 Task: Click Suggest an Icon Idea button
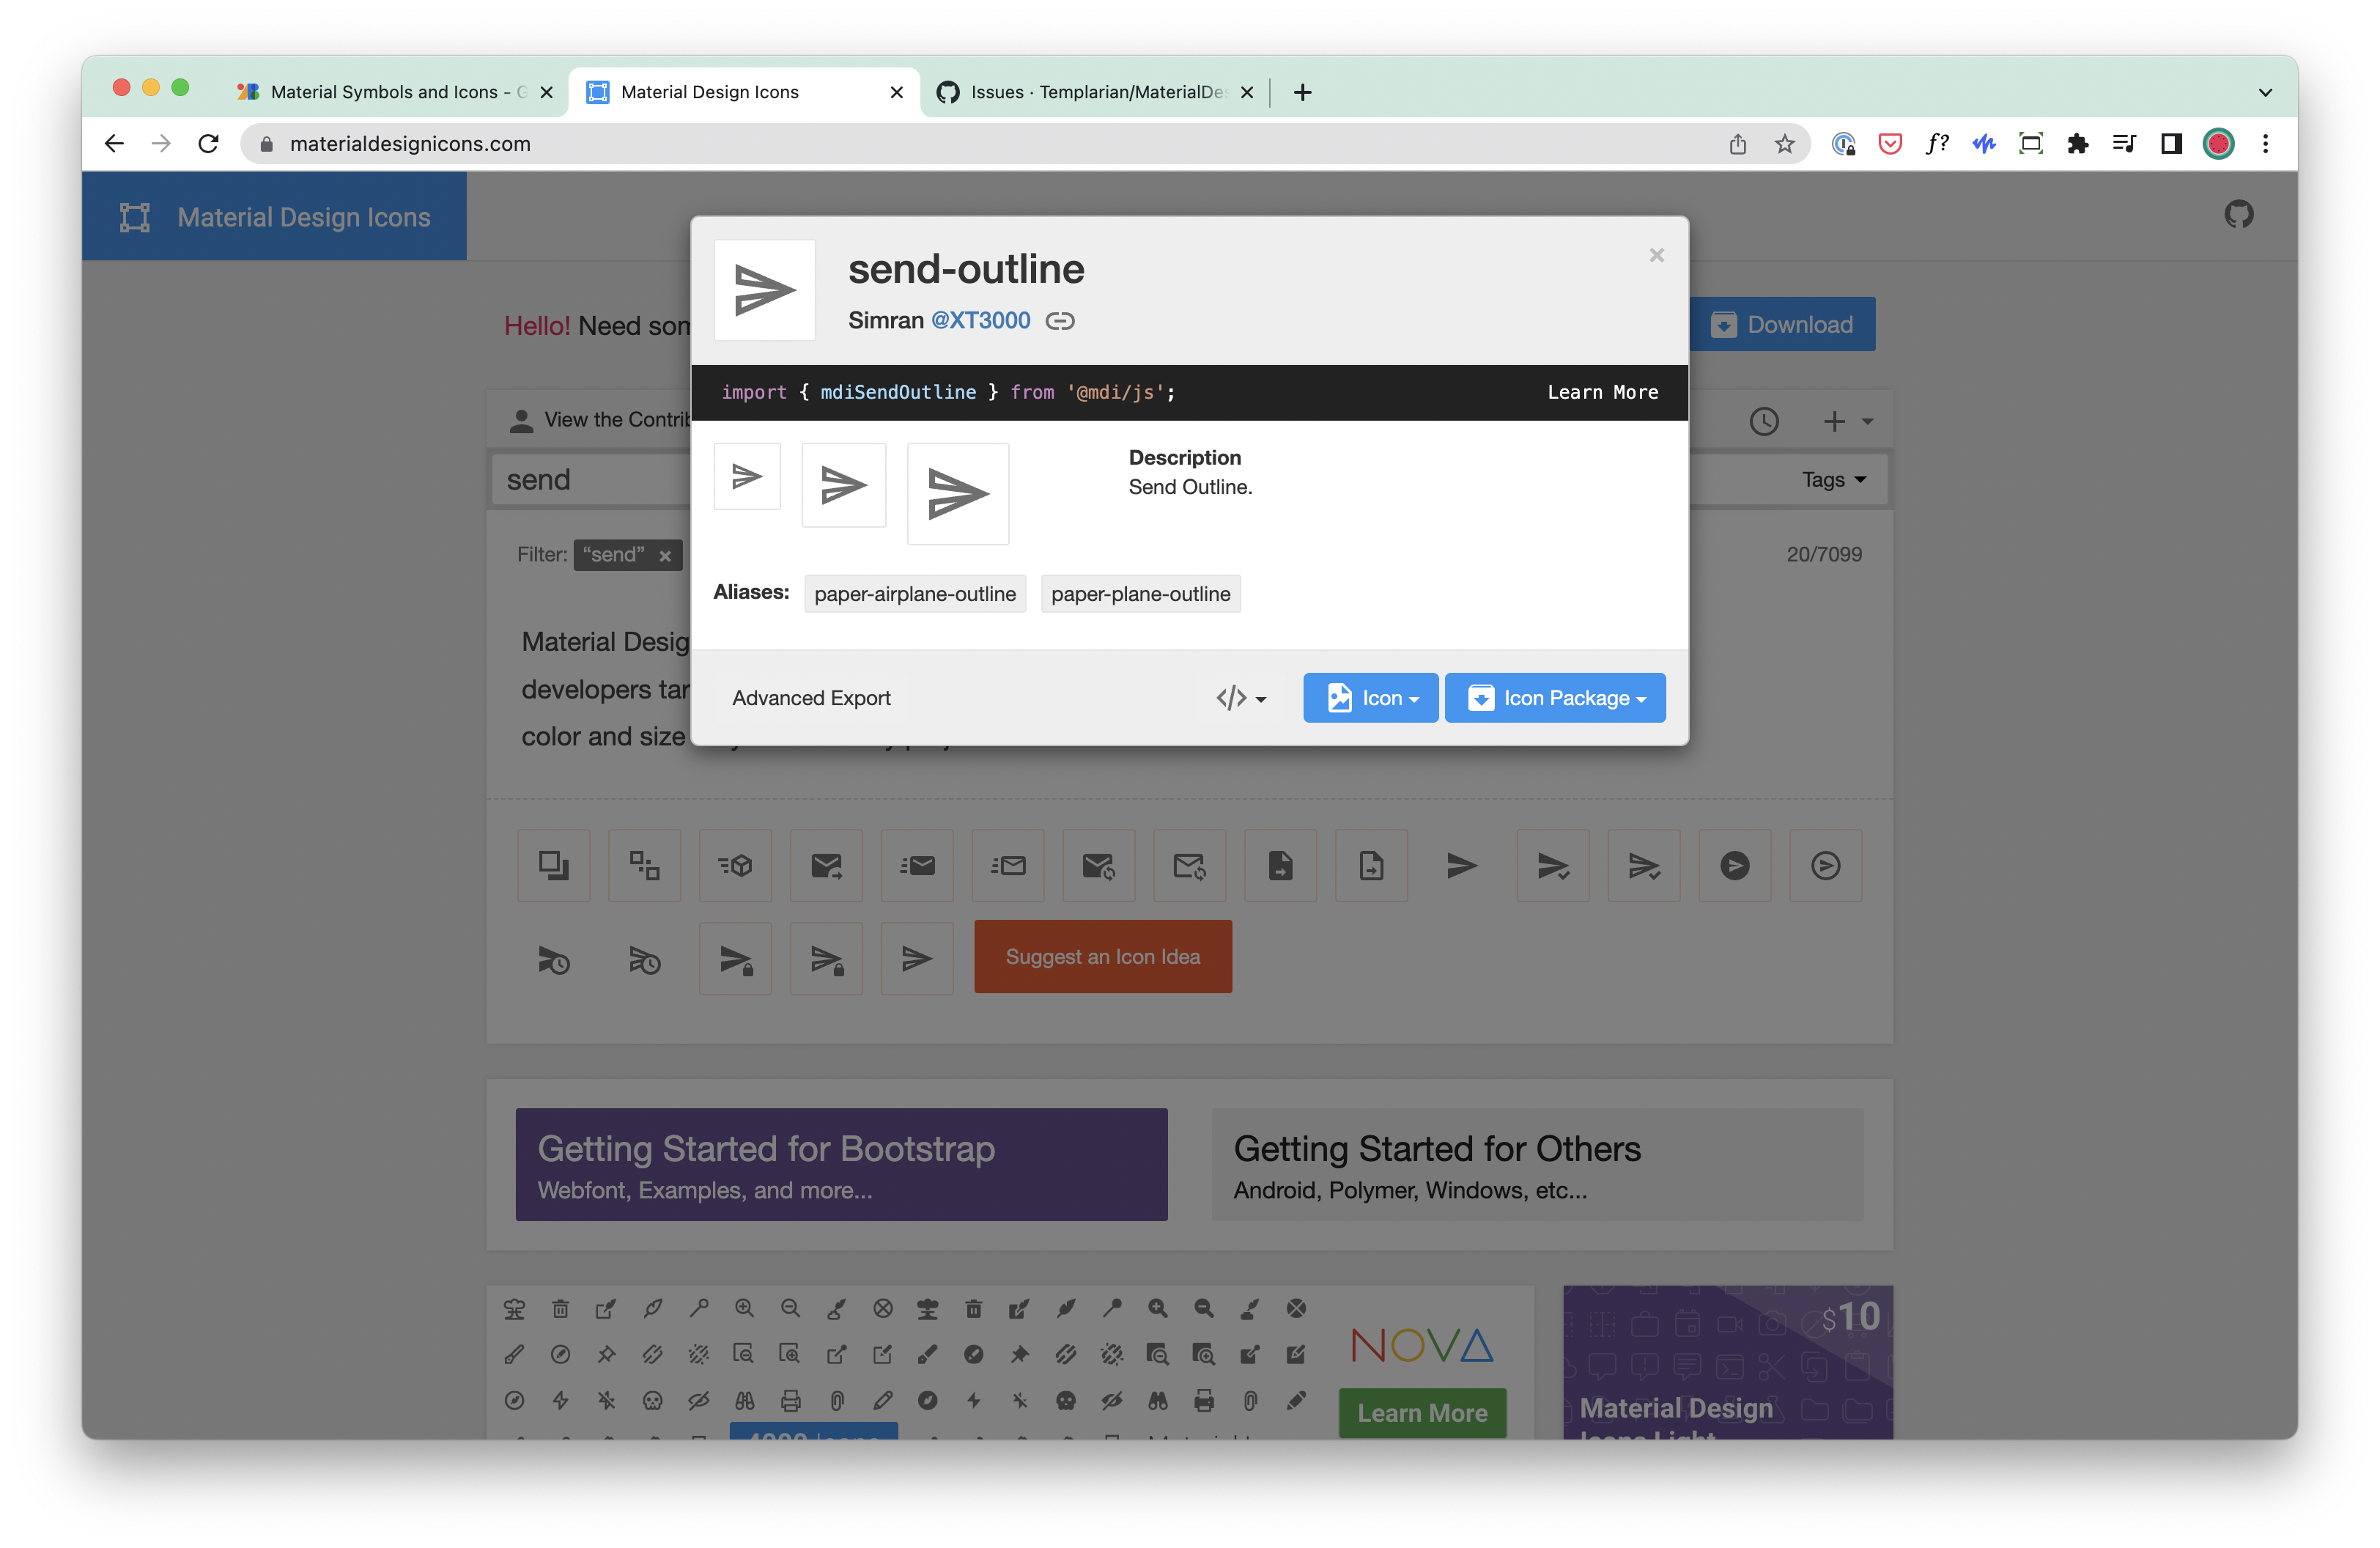(x=1102, y=956)
